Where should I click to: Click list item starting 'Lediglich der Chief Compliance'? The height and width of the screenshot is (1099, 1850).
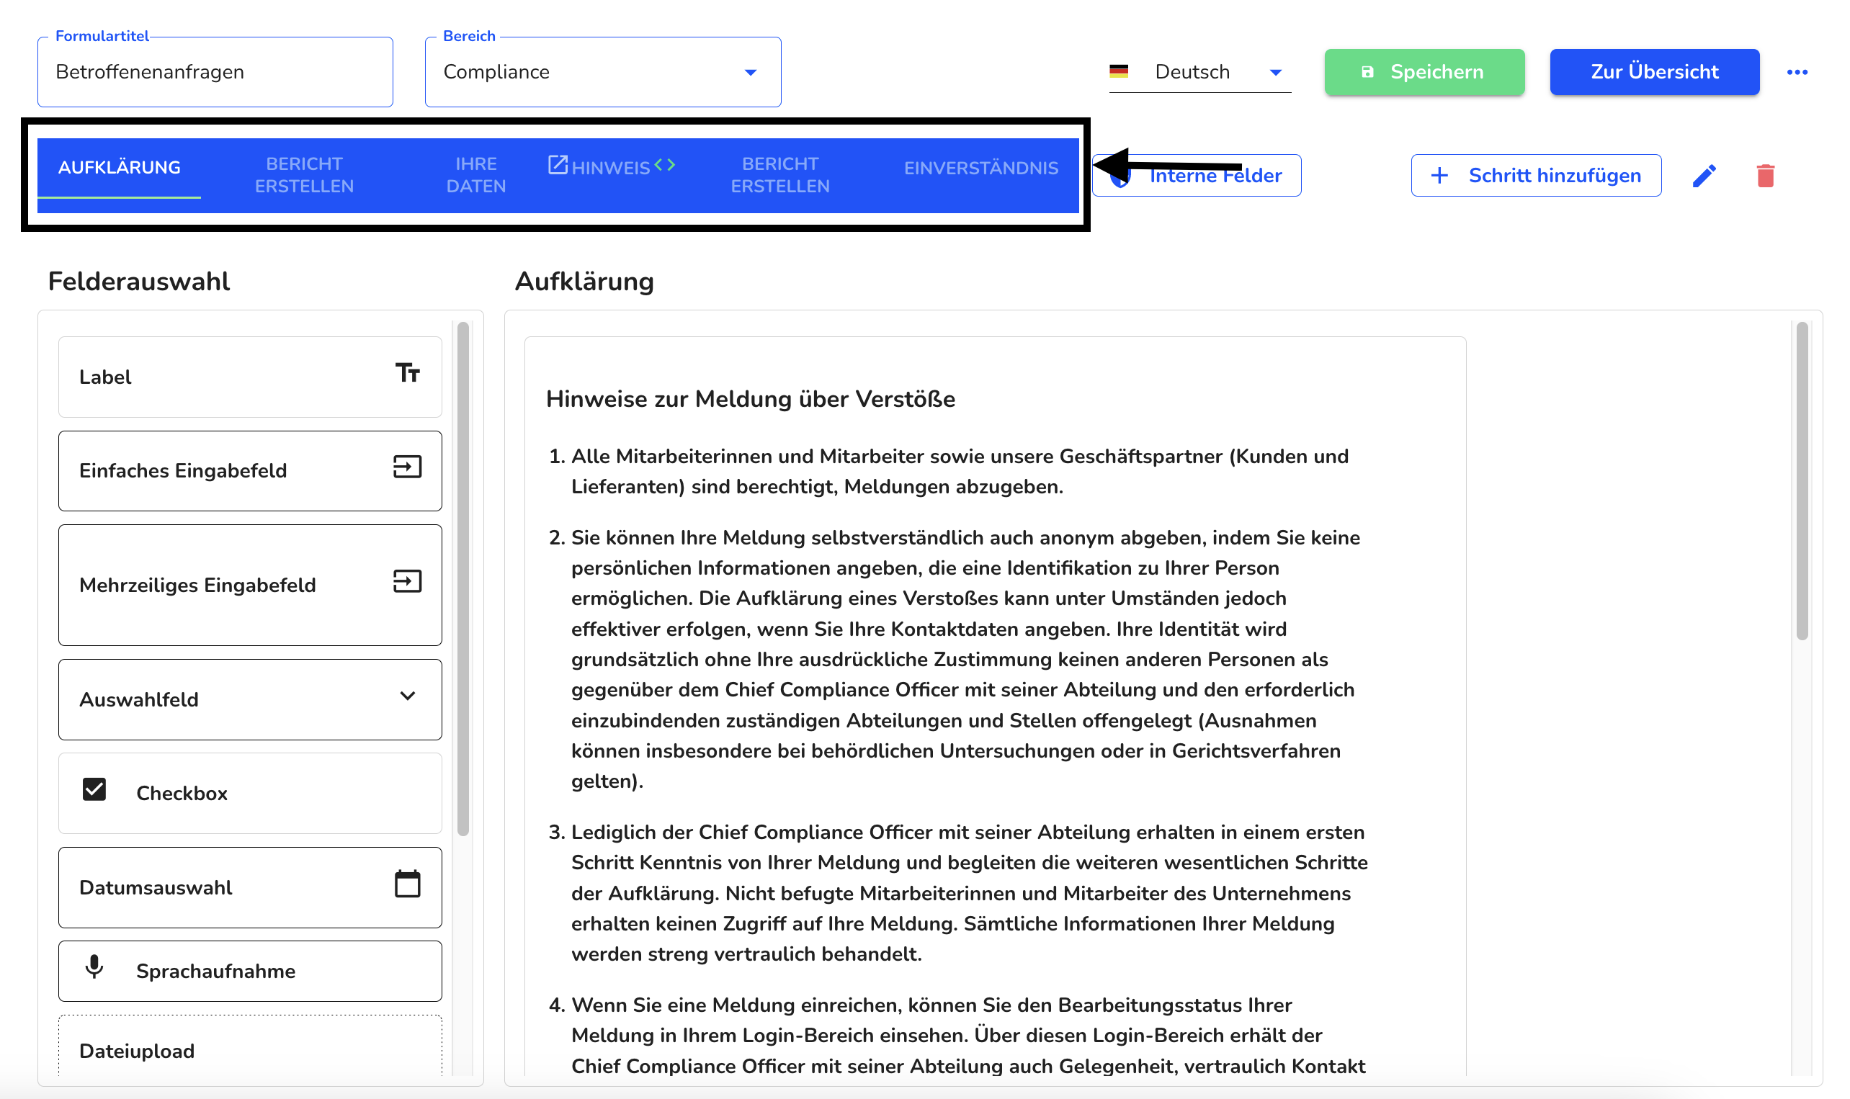pos(969,892)
